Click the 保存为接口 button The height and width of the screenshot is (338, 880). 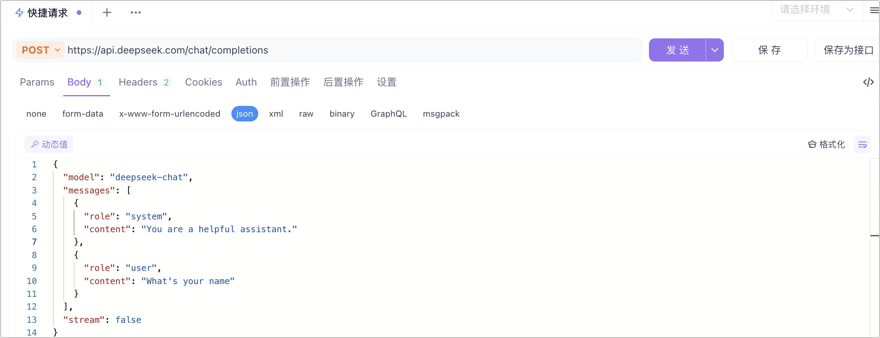(x=848, y=50)
